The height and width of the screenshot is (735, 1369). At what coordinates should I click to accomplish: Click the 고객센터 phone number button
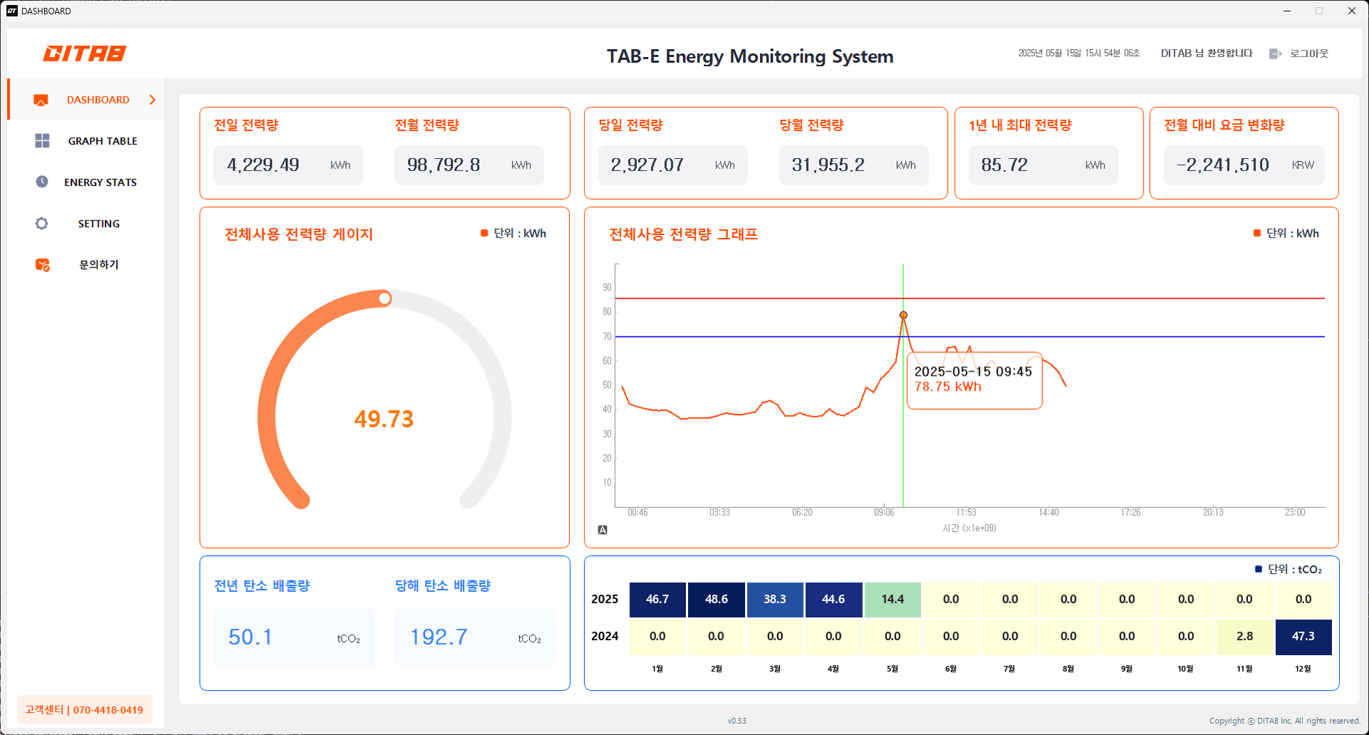point(84,709)
